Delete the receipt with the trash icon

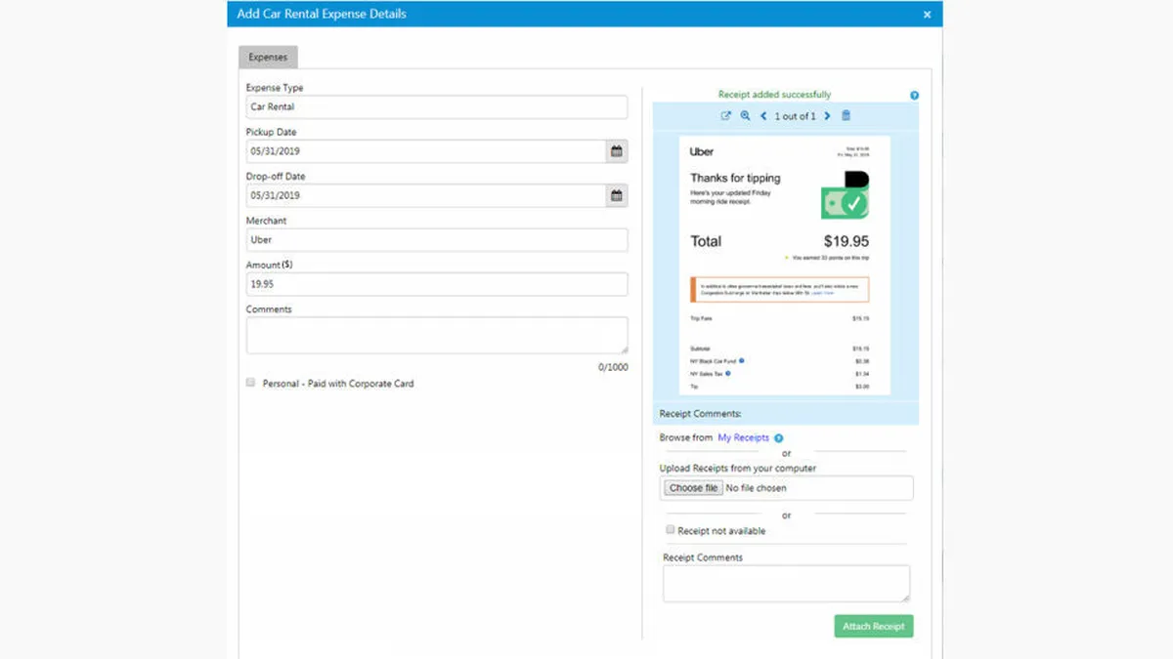click(847, 115)
